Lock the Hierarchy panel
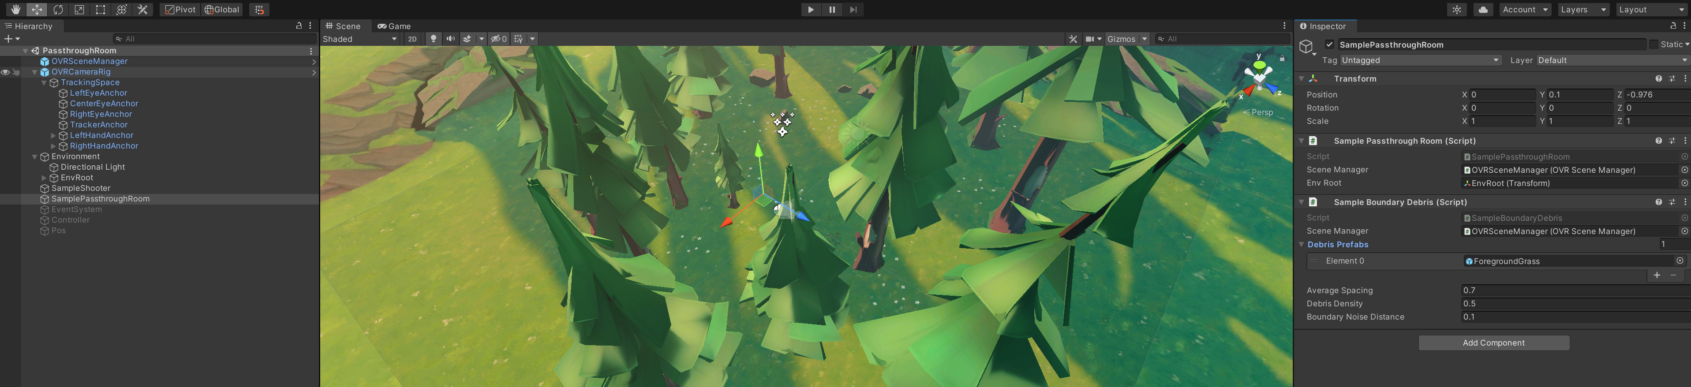This screenshot has height=387, width=1691. click(299, 26)
